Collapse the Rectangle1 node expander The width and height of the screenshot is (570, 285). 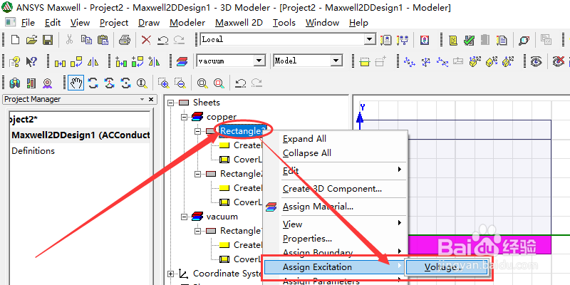click(x=198, y=231)
